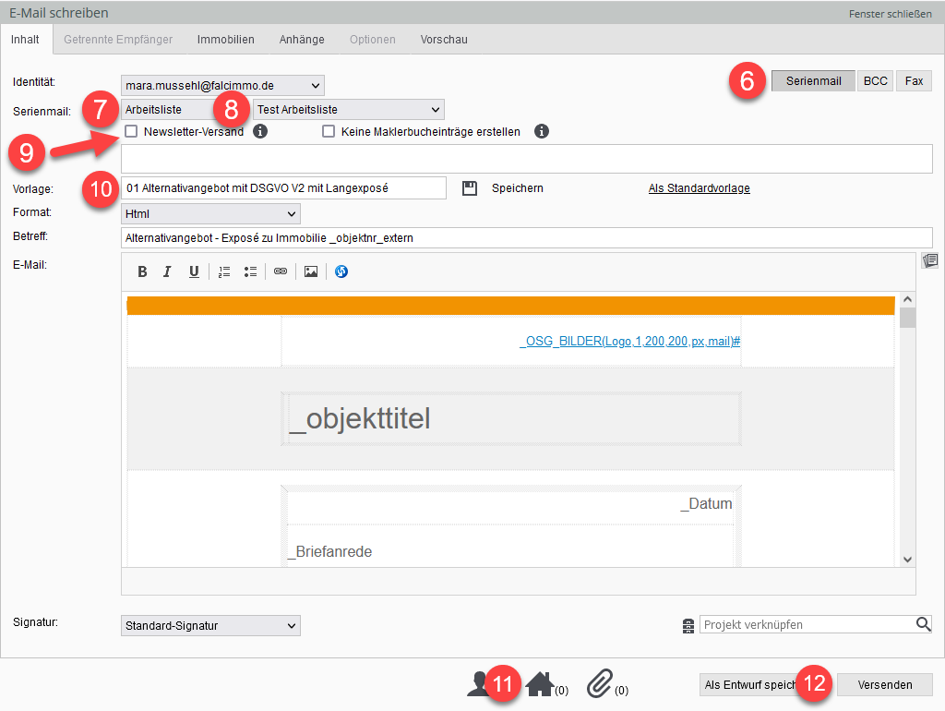945x711 pixels.
Task: Check Keine Maklerbucheinträge erstellen
Action: point(329,132)
